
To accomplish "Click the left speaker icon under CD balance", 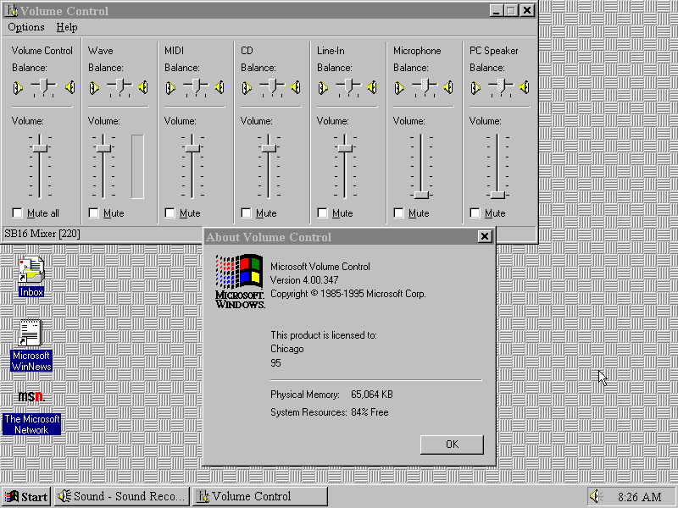I will (245, 87).
